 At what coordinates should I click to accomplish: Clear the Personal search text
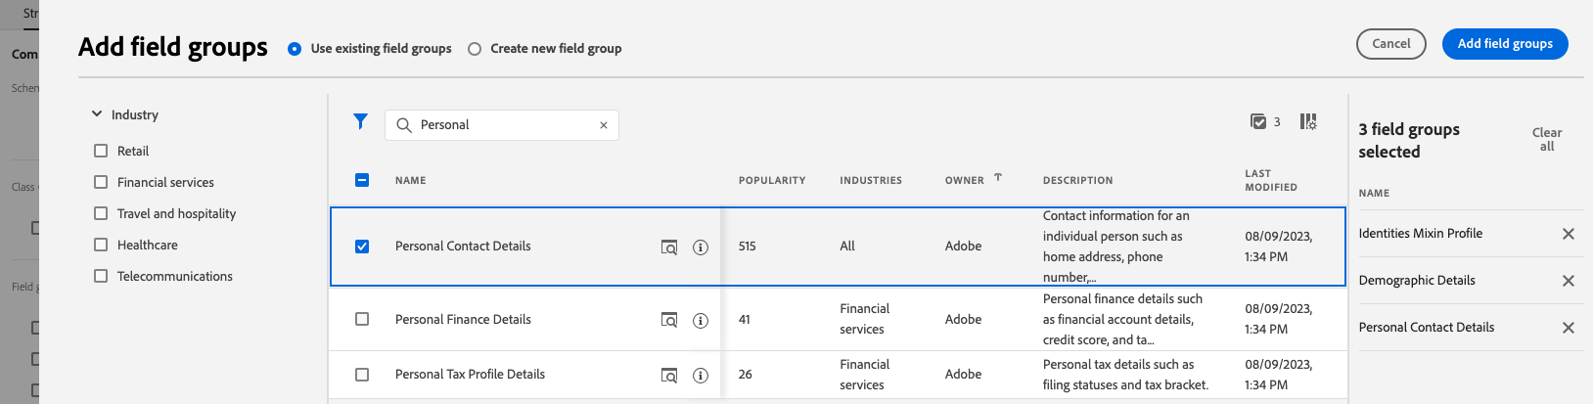pos(604,125)
